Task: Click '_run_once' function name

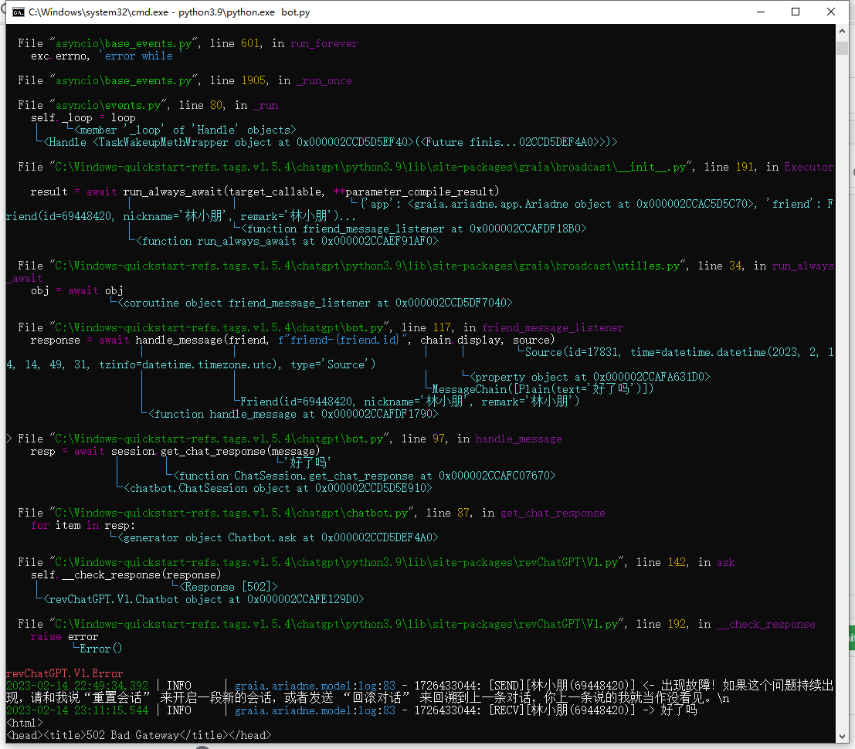Action: pyautogui.click(x=324, y=80)
